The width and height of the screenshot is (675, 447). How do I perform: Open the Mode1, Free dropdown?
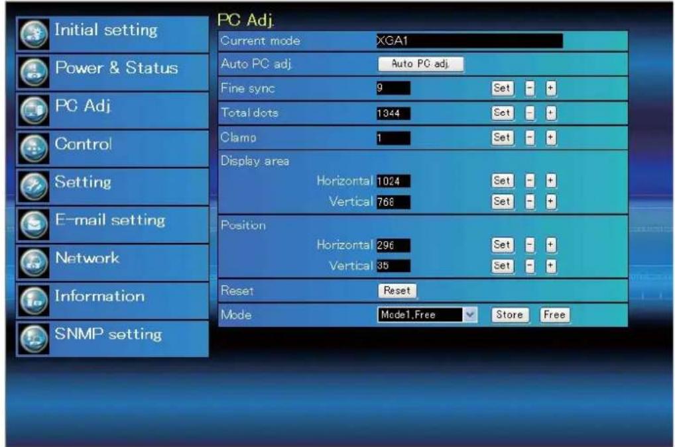[x=426, y=315]
